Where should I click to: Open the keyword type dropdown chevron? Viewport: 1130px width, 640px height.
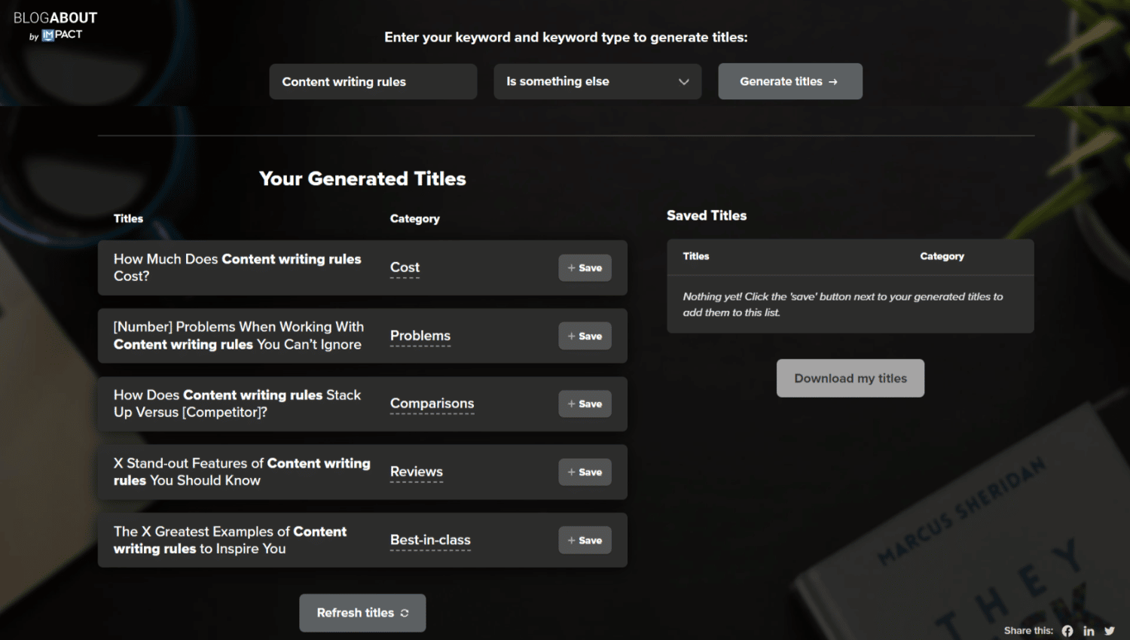pos(684,81)
